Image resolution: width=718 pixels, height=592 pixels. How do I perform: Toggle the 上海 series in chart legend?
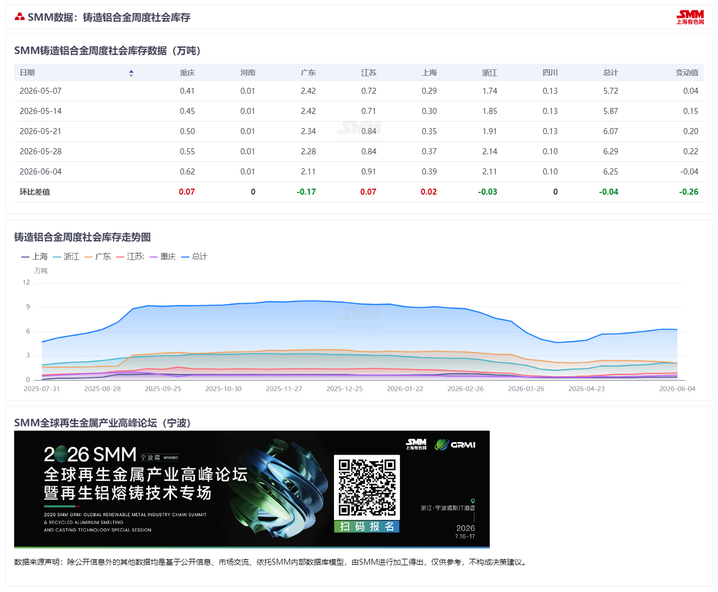35,256
